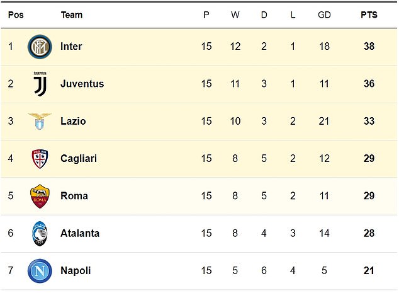
Task: Click Inter's 38 points value
Action: pos(369,47)
